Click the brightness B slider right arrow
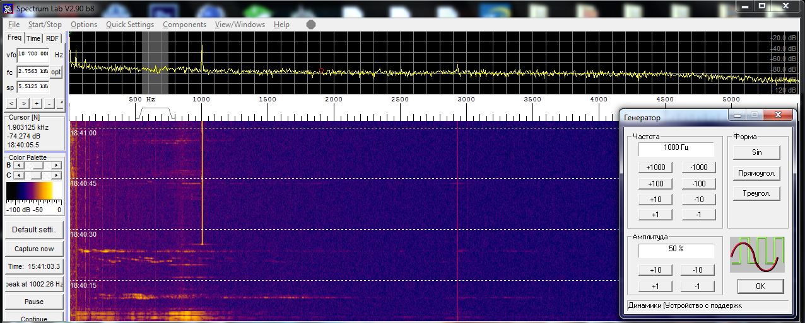Image resolution: width=805 pixels, height=323 pixels. [57, 165]
